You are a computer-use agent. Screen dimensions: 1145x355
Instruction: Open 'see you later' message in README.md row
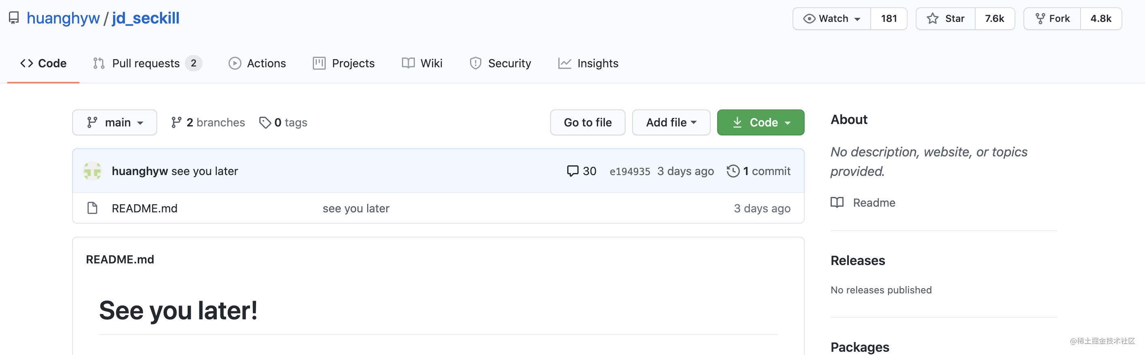point(356,208)
